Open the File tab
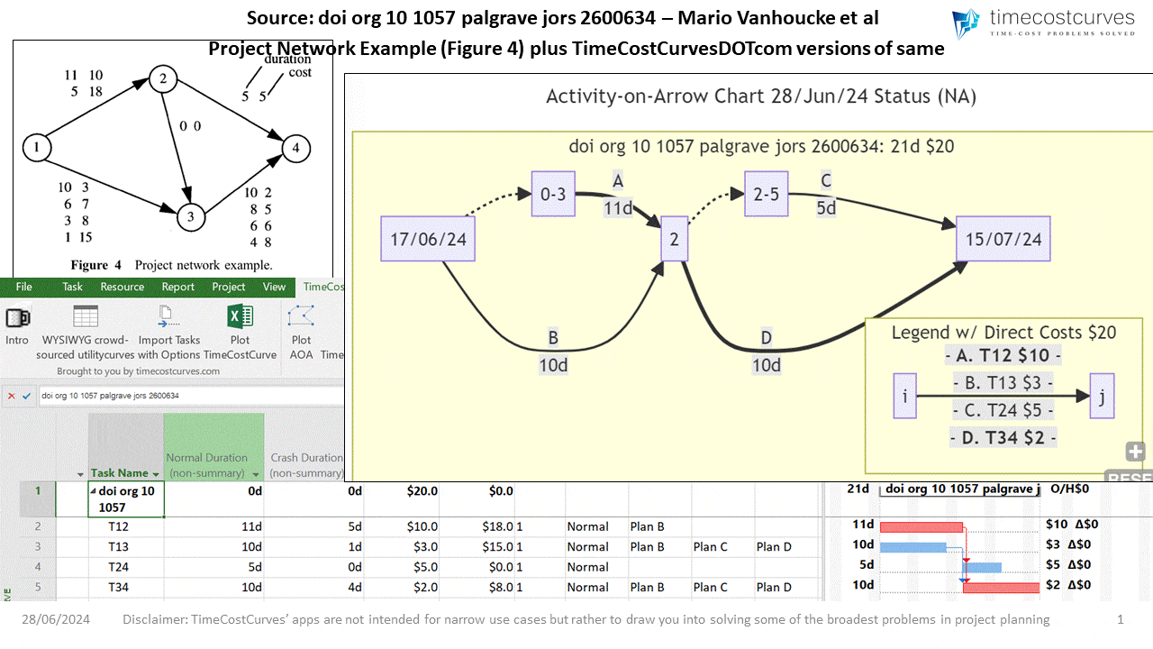Image resolution: width=1153 pixels, height=649 pixels. click(24, 287)
